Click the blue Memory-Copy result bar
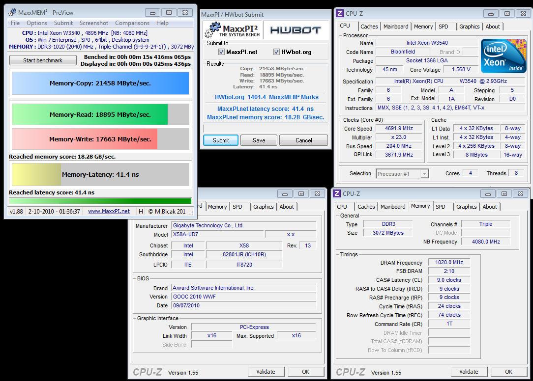Image resolution: width=533 pixels, height=381 pixels. (x=100, y=83)
